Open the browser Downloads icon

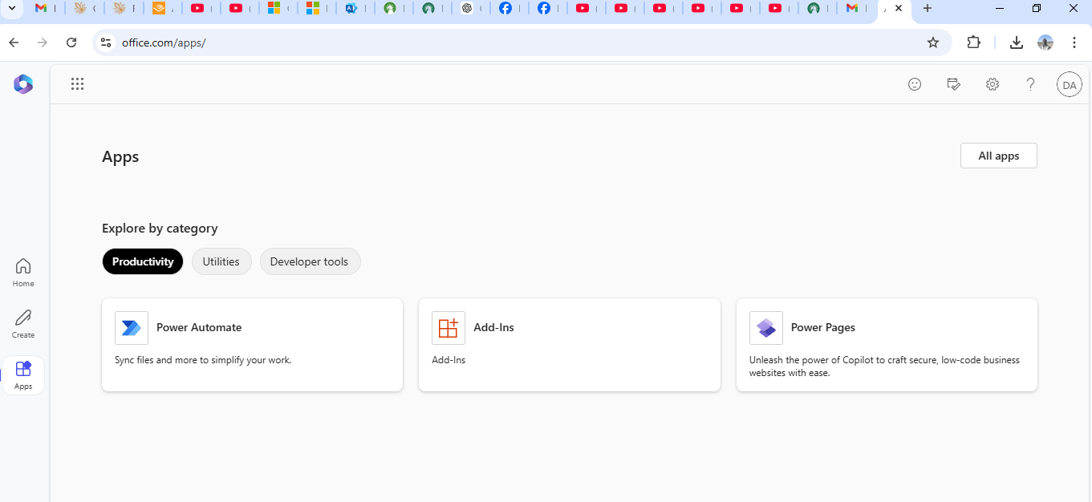click(1017, 43)
